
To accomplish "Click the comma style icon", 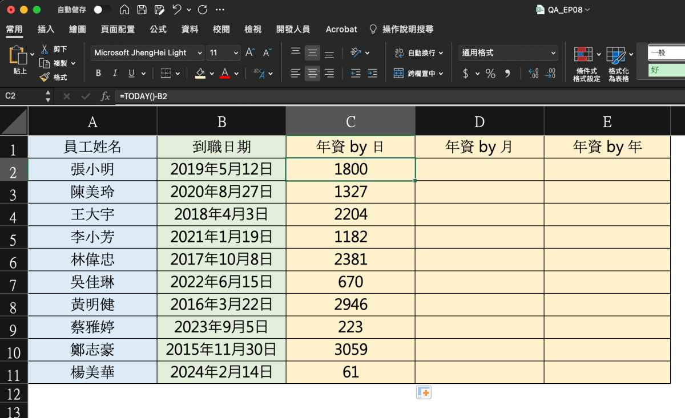I will click(x=507, y=73).
